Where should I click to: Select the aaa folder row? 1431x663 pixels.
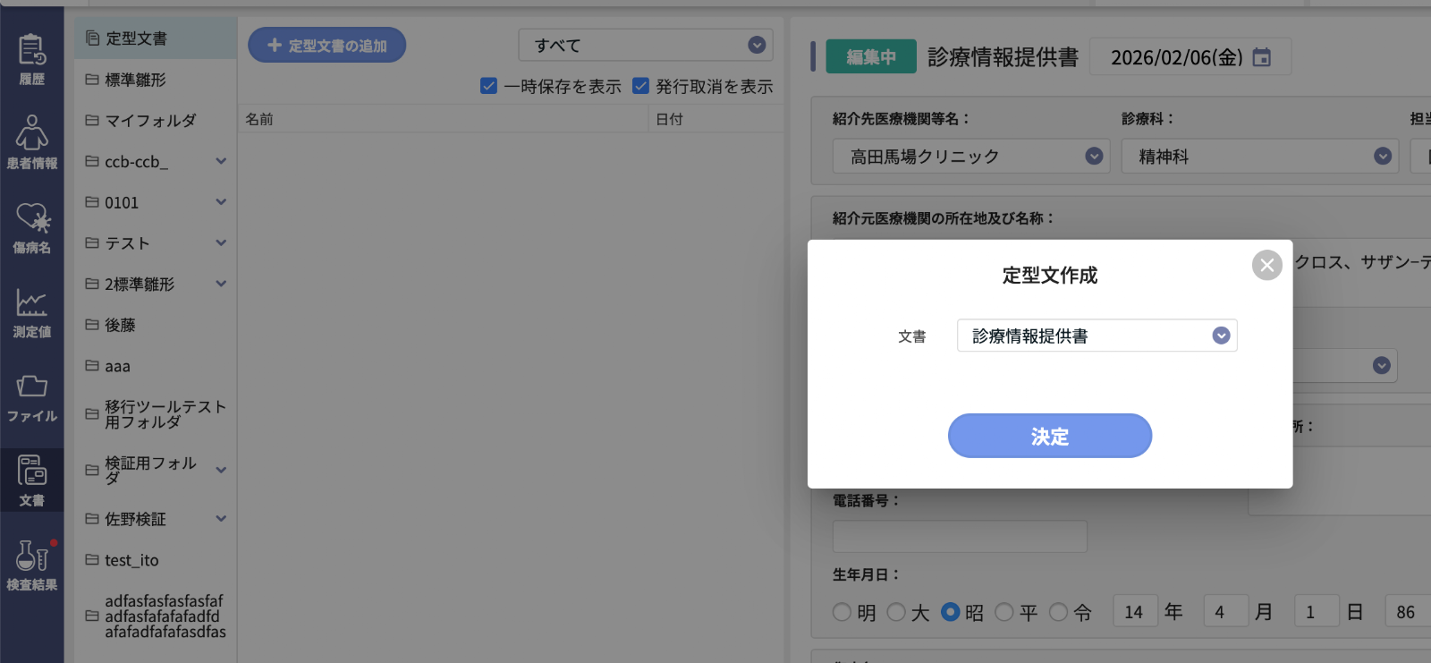(x=156, y=366)
